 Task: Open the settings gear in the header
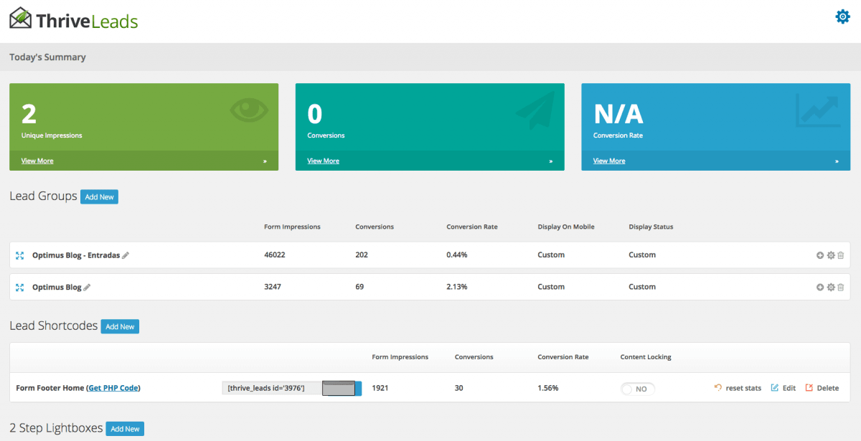click(x=842, y=16)
